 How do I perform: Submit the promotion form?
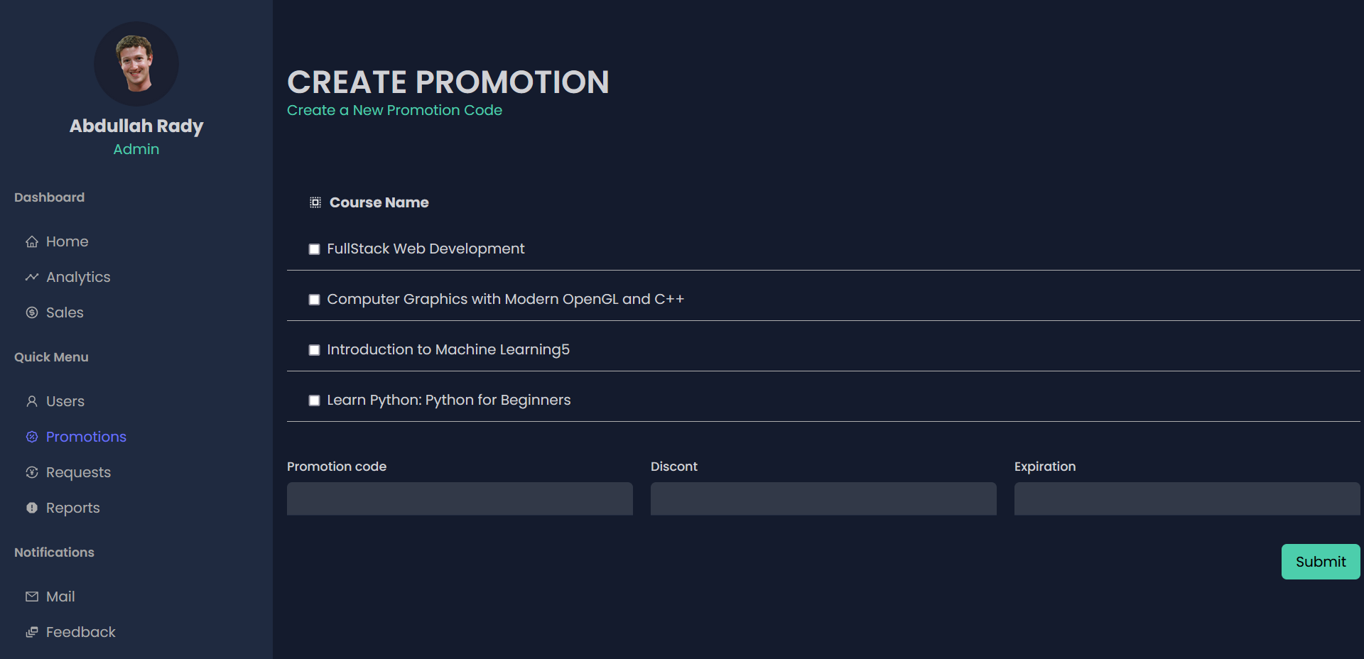pyautogui.click(x=1320, y=562)
